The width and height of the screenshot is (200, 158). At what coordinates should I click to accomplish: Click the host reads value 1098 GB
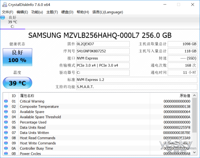(x=183, y=44)
